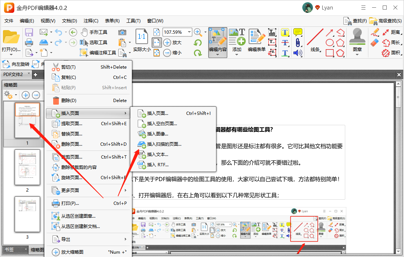Activate the 编辑注释工具 tool
The image size is (404, 257).
[x=98, y=53]
